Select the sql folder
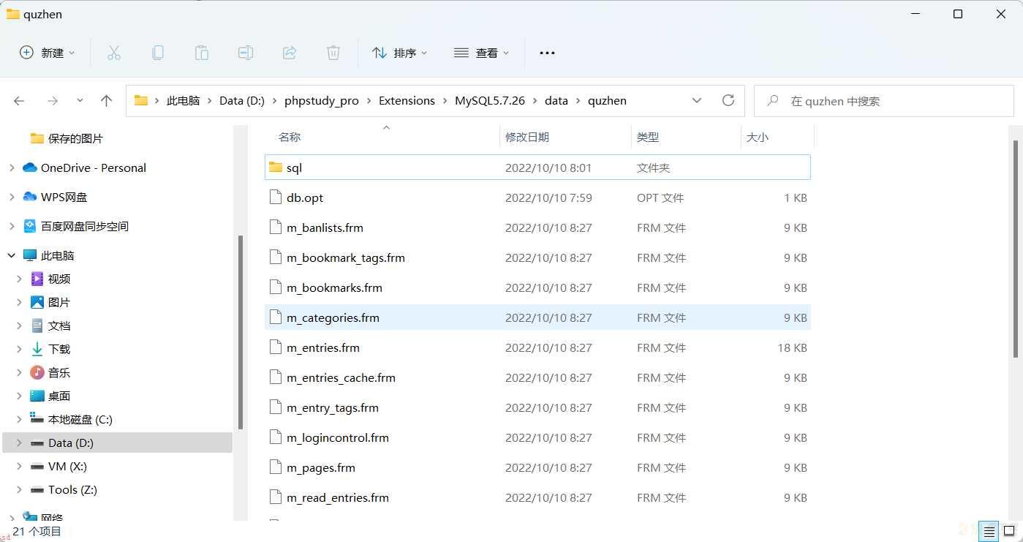Viewport: 1023px width, 542px height. click(x=537, y=168)
